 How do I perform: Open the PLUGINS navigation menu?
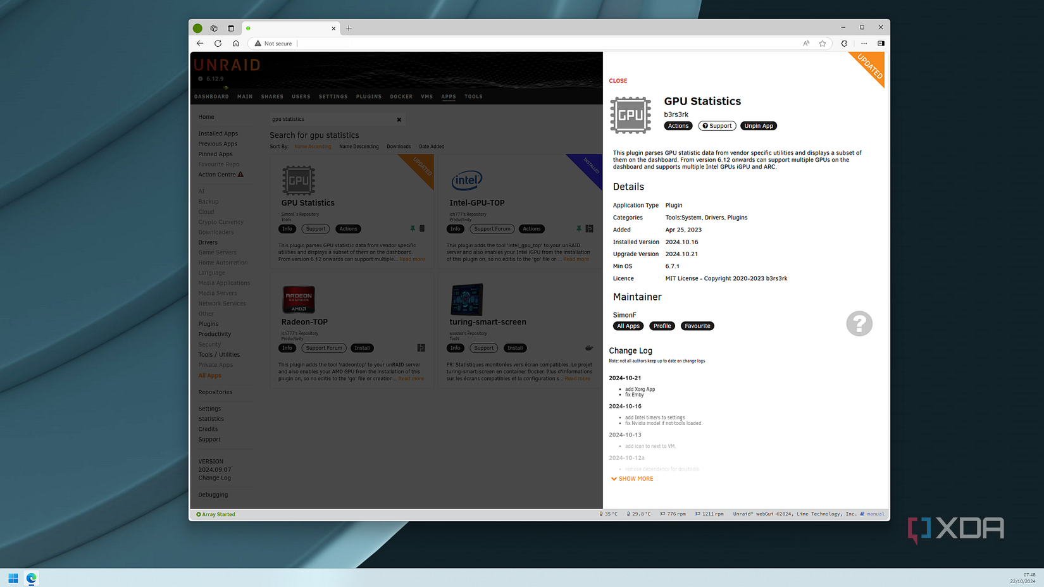click(368, 96)
